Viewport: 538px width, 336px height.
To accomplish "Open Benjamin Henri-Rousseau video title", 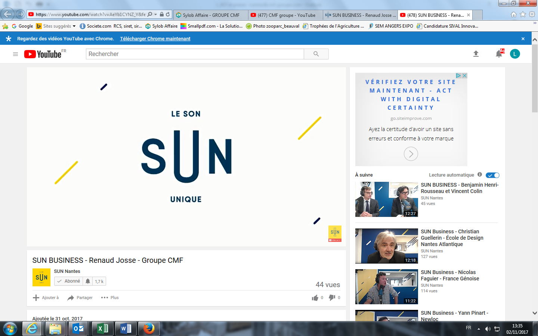I will click(460, 188).
